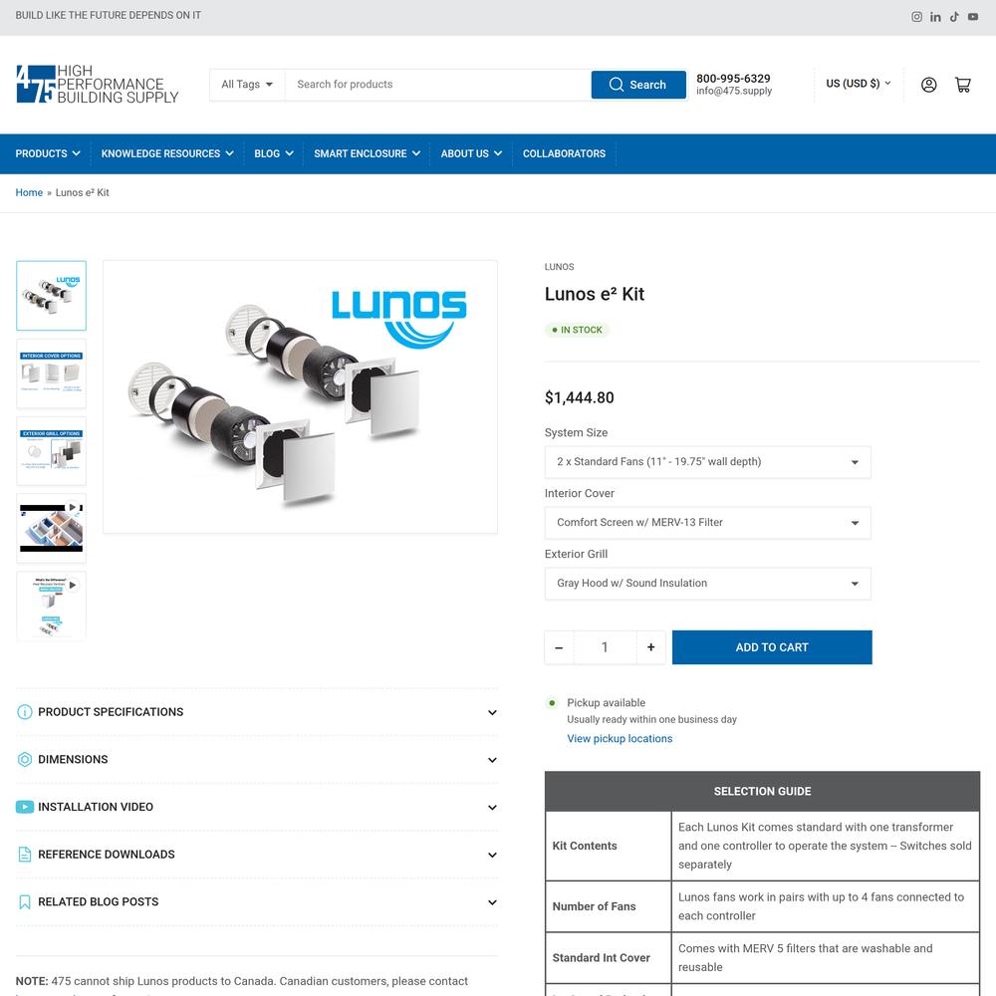
Task: Play the building cutaway video thumbnail
Action: point(52,529)
